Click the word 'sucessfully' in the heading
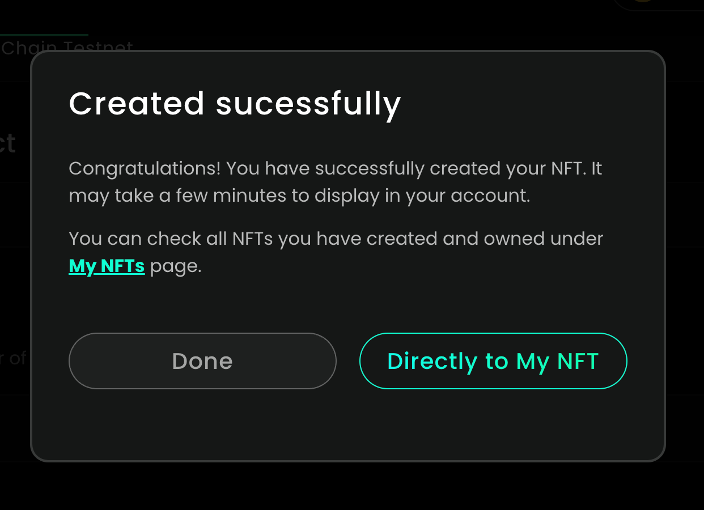 pos(308,104)
